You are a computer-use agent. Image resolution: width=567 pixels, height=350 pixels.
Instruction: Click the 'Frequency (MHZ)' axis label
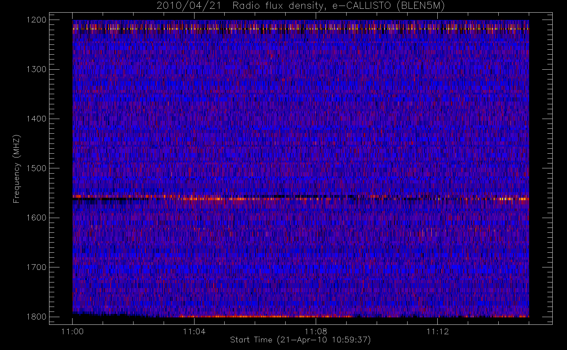16,169
